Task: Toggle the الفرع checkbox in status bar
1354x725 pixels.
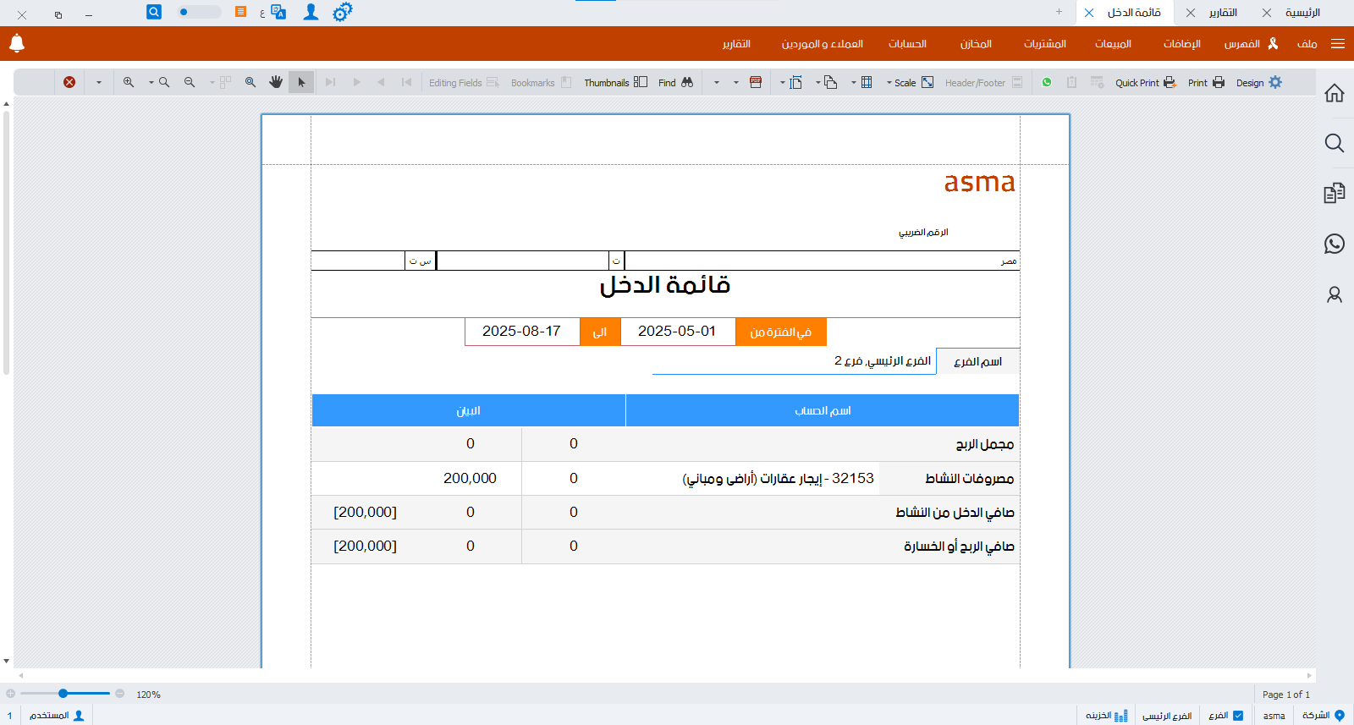Action: click(x=1238, y=716)
